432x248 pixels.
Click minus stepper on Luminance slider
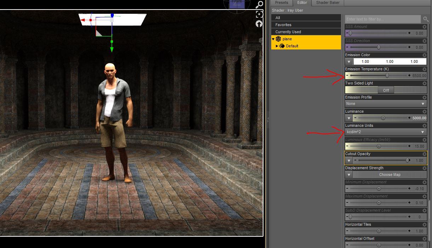pyautogui.click(x=355, y=118)
